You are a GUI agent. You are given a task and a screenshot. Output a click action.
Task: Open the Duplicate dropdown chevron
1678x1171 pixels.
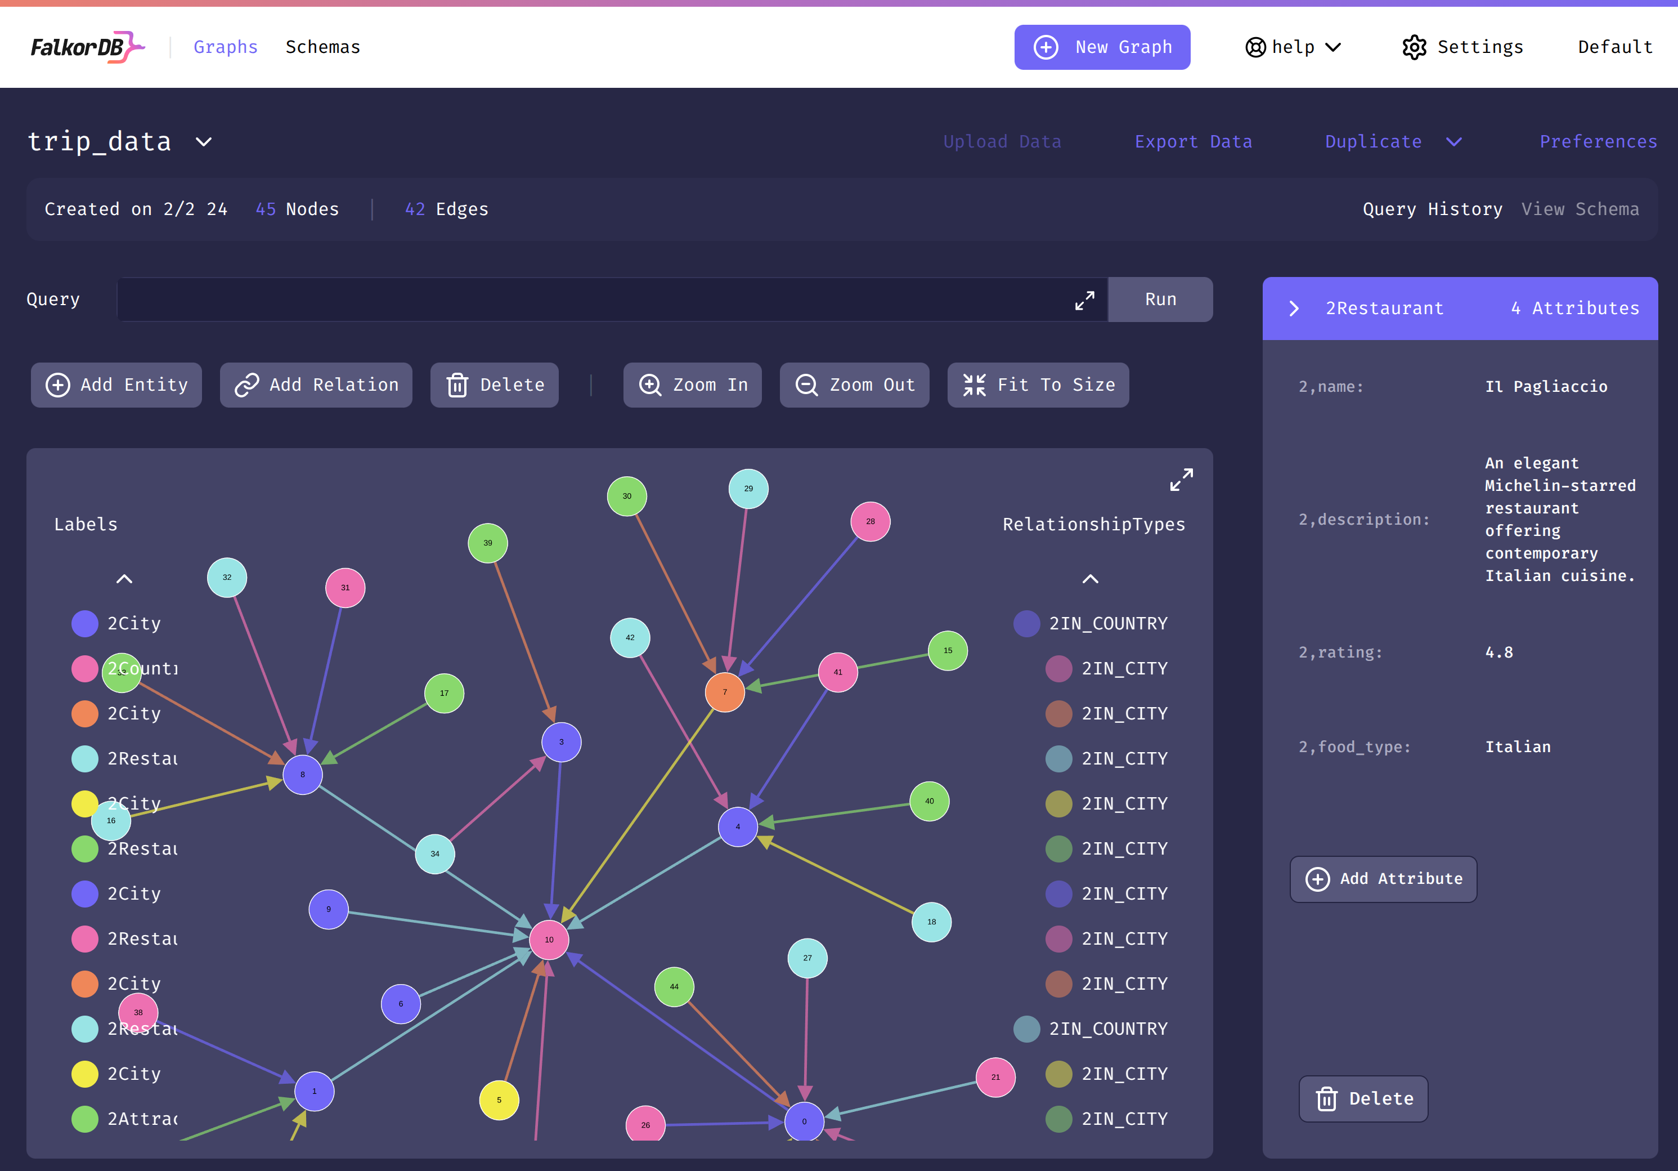pyautogui.click(x=1453, y=142)
